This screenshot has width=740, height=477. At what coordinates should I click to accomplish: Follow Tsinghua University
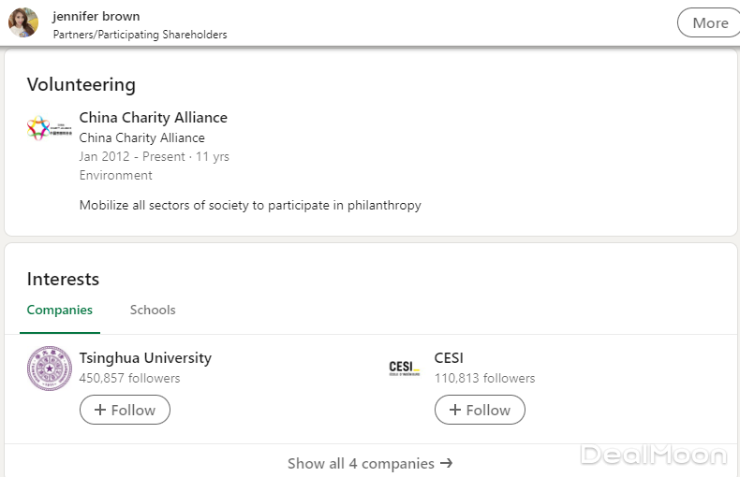125,410
